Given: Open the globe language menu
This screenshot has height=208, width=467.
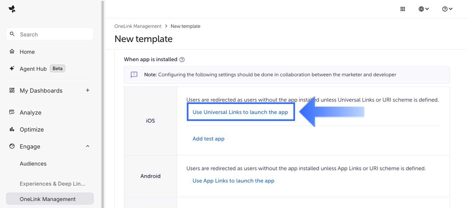Looking at the screenshot, I should click(x=424, y=9).
